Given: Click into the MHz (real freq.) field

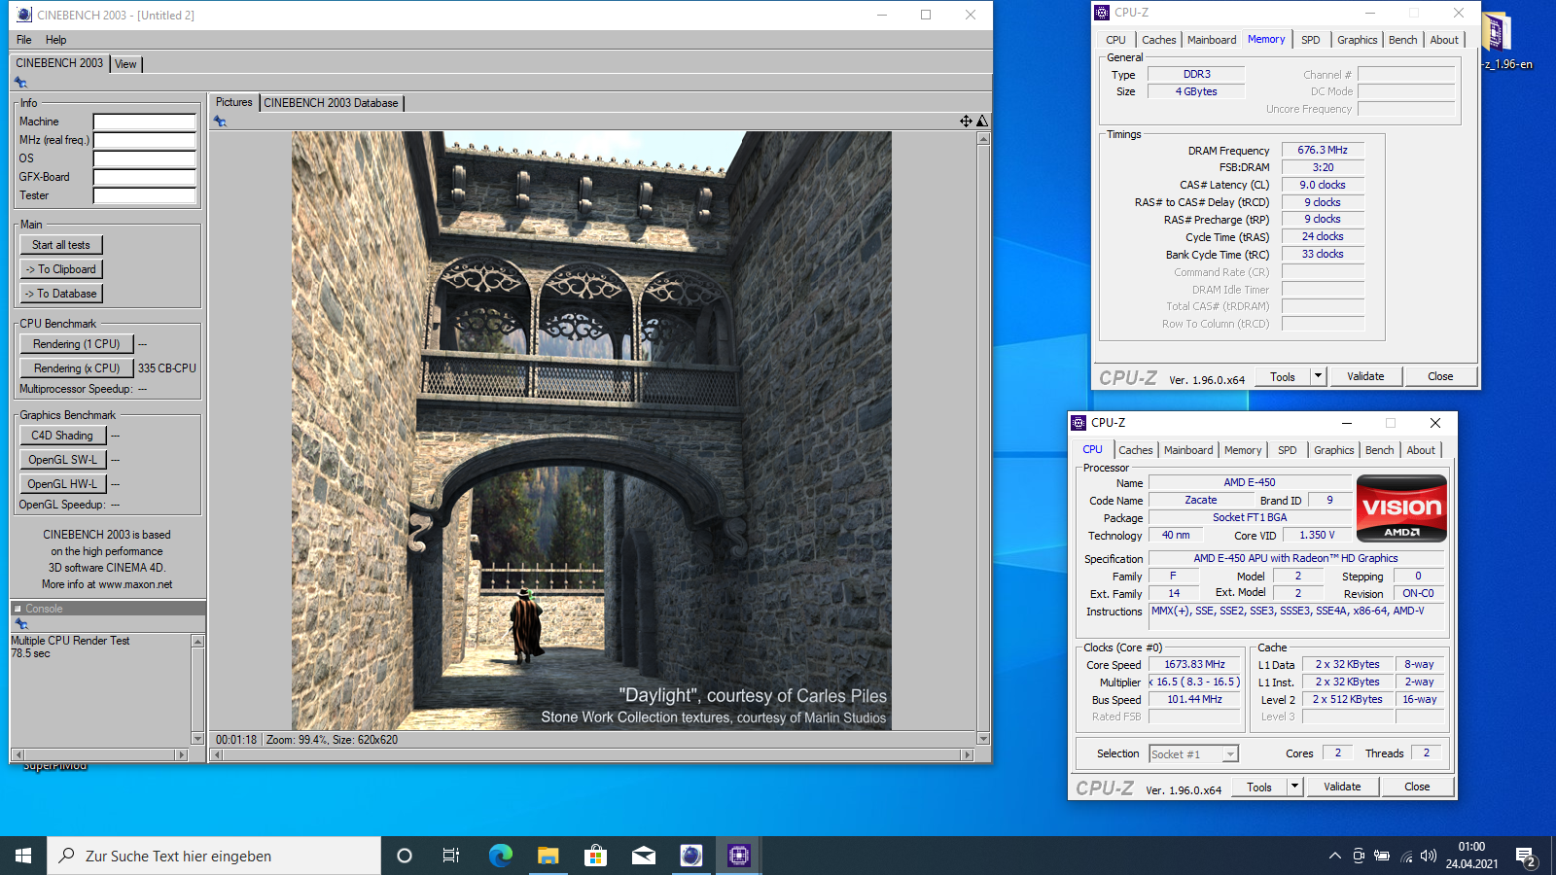Looking at the screenshot, I should click(145, 140).
